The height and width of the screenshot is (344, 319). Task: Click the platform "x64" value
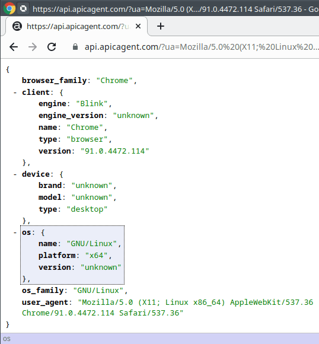tap(96, 256)
